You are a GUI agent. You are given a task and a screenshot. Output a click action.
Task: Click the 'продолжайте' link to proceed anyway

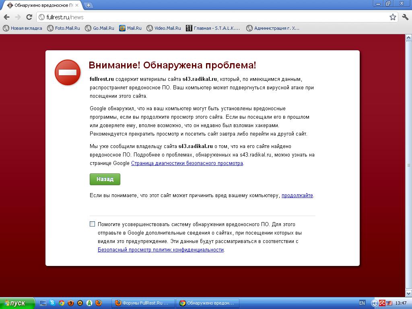297,196
